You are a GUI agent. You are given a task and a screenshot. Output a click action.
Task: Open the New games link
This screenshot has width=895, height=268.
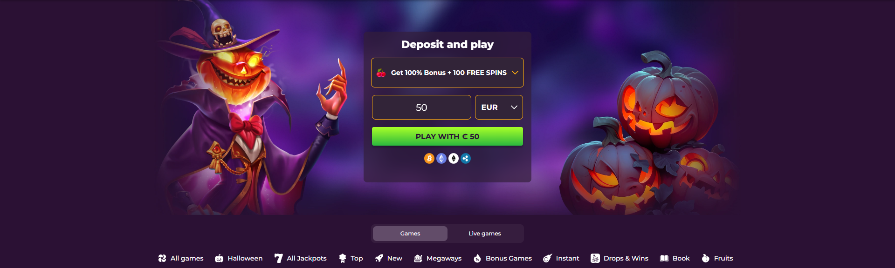[x=389, y=258]
